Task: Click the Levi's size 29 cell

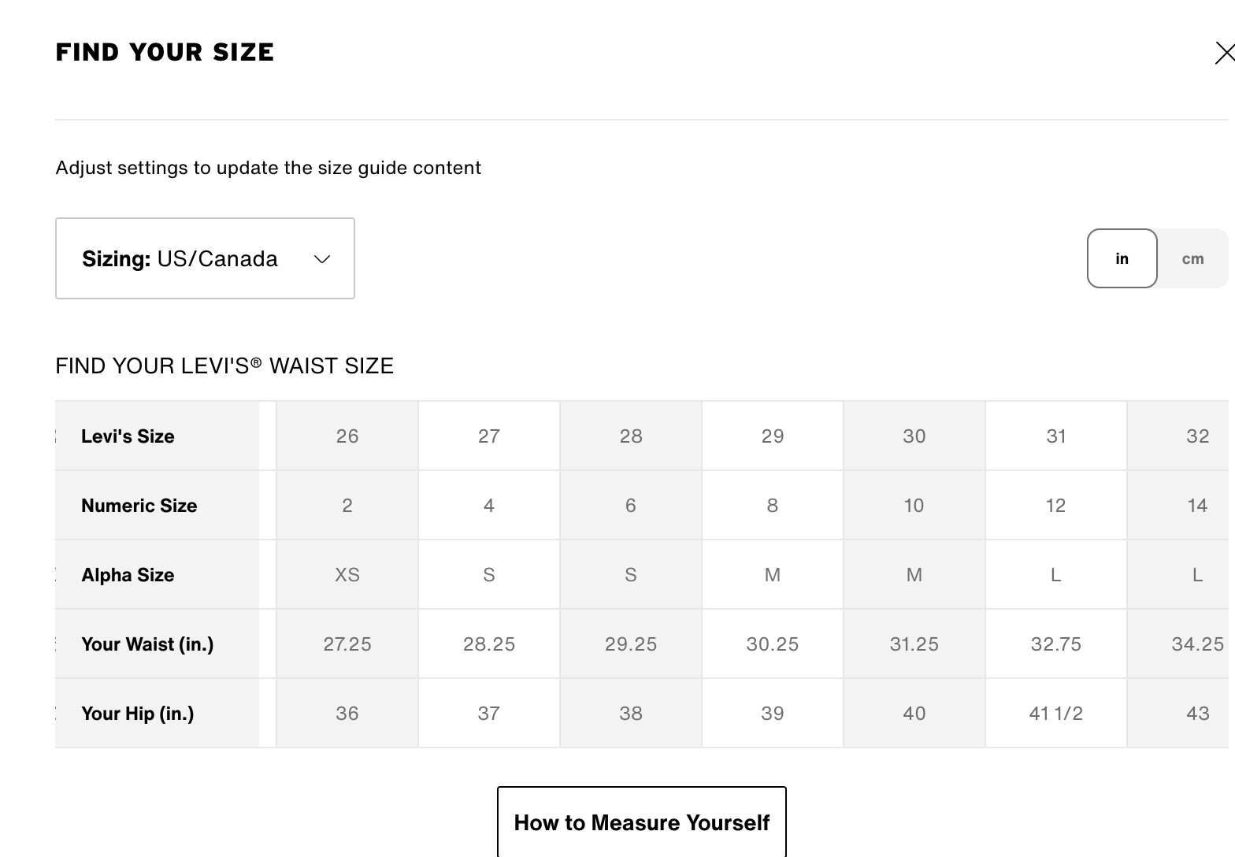Action: tap(773, 436)
